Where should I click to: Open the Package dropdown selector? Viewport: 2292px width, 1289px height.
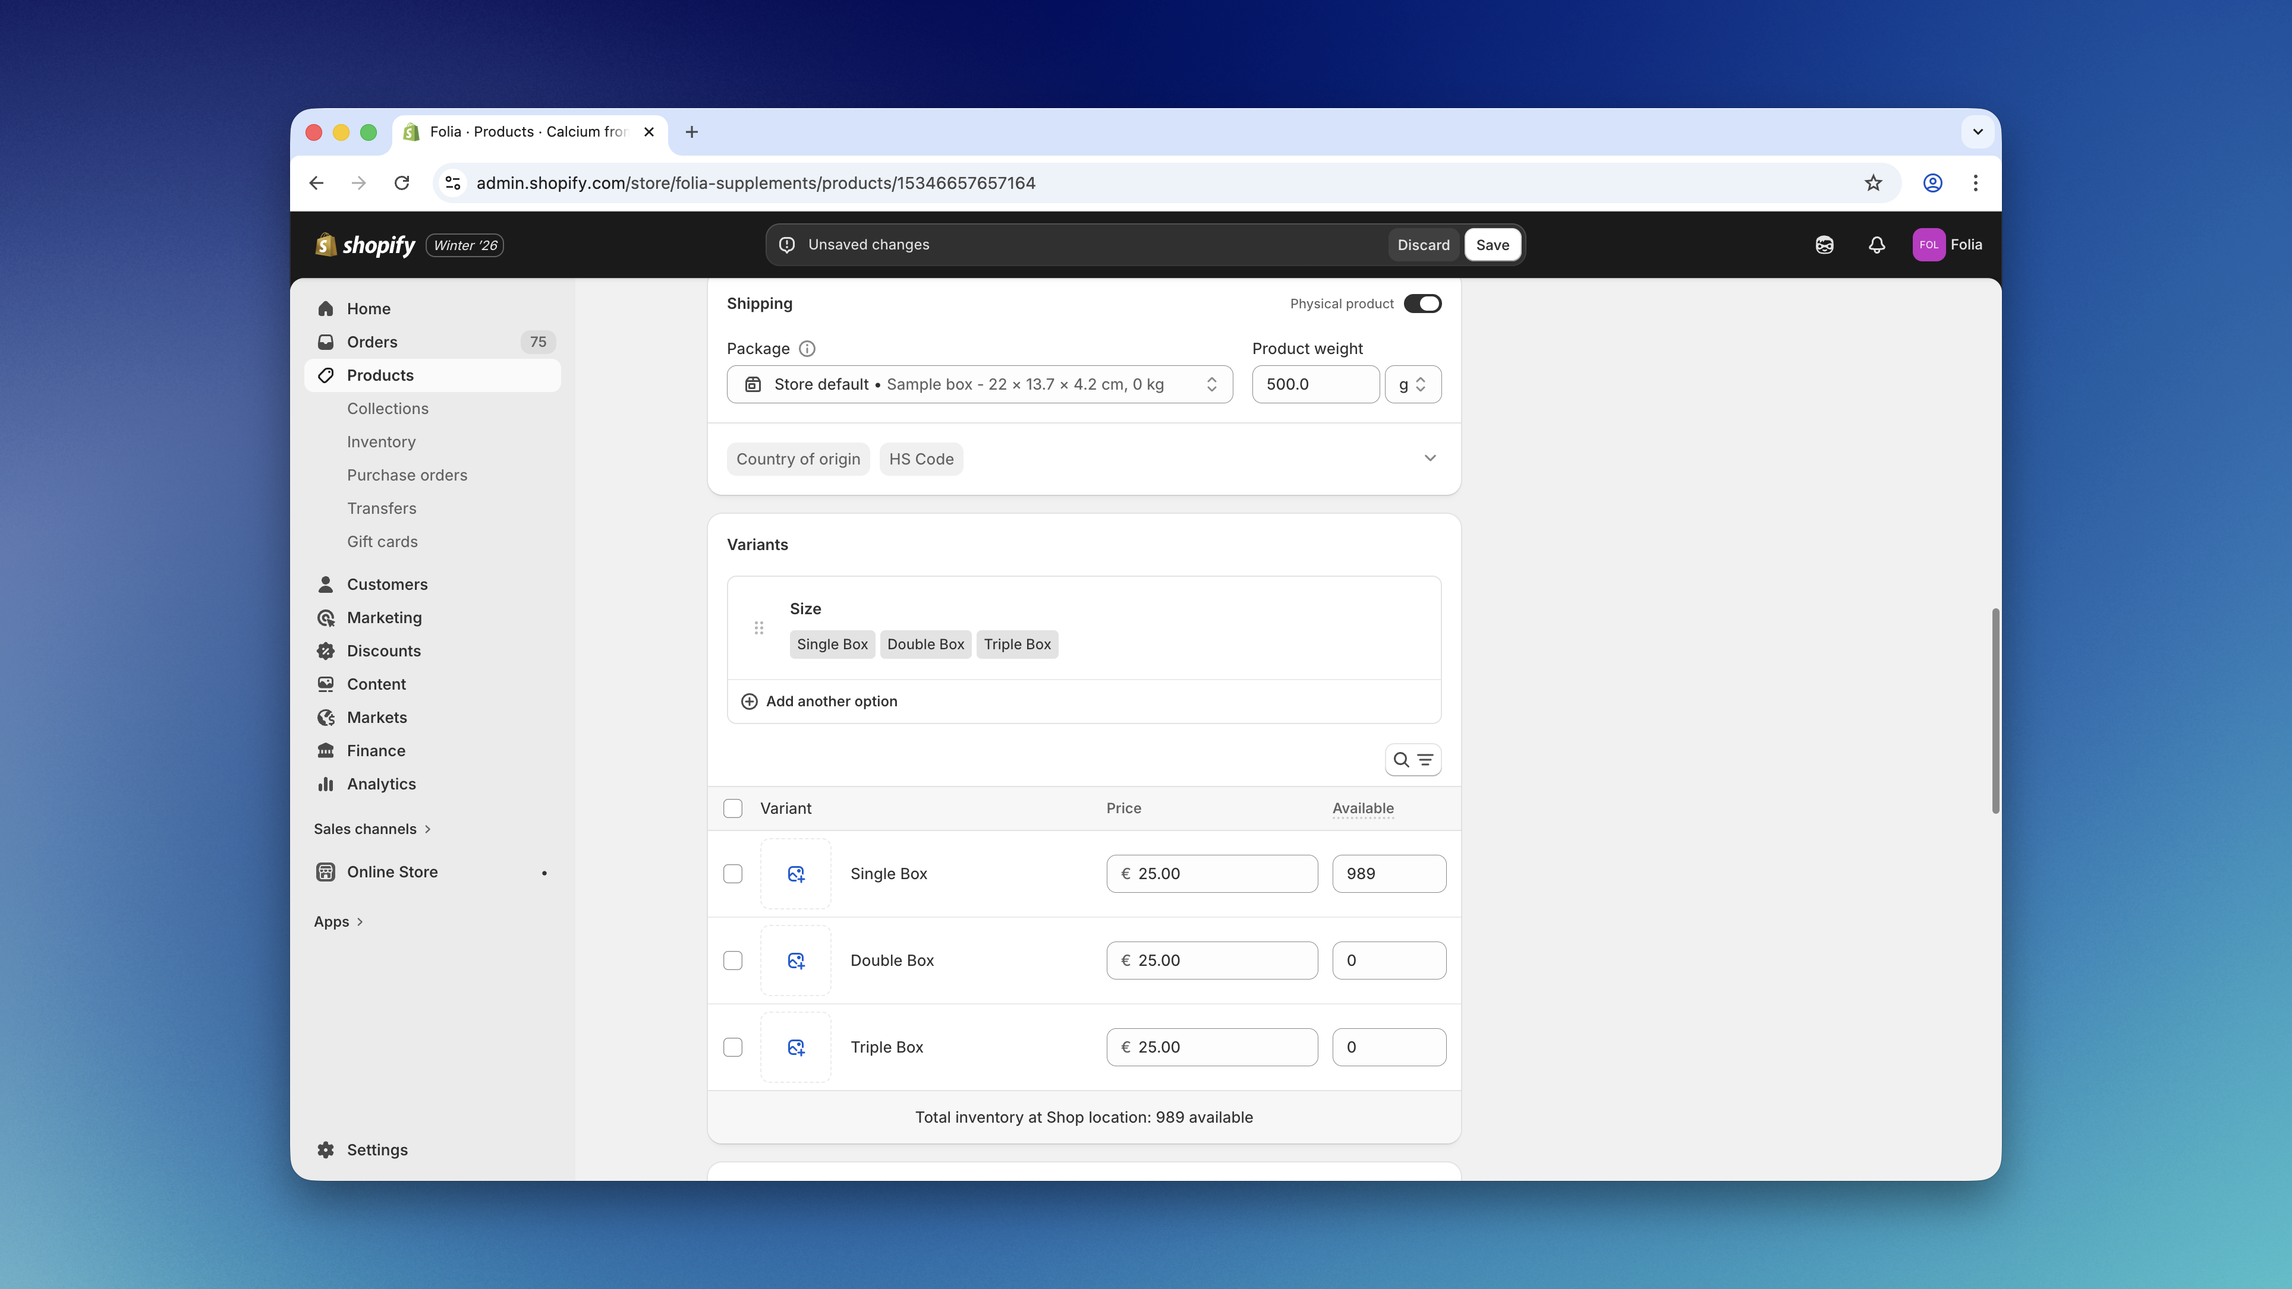[x=979, y=384]
